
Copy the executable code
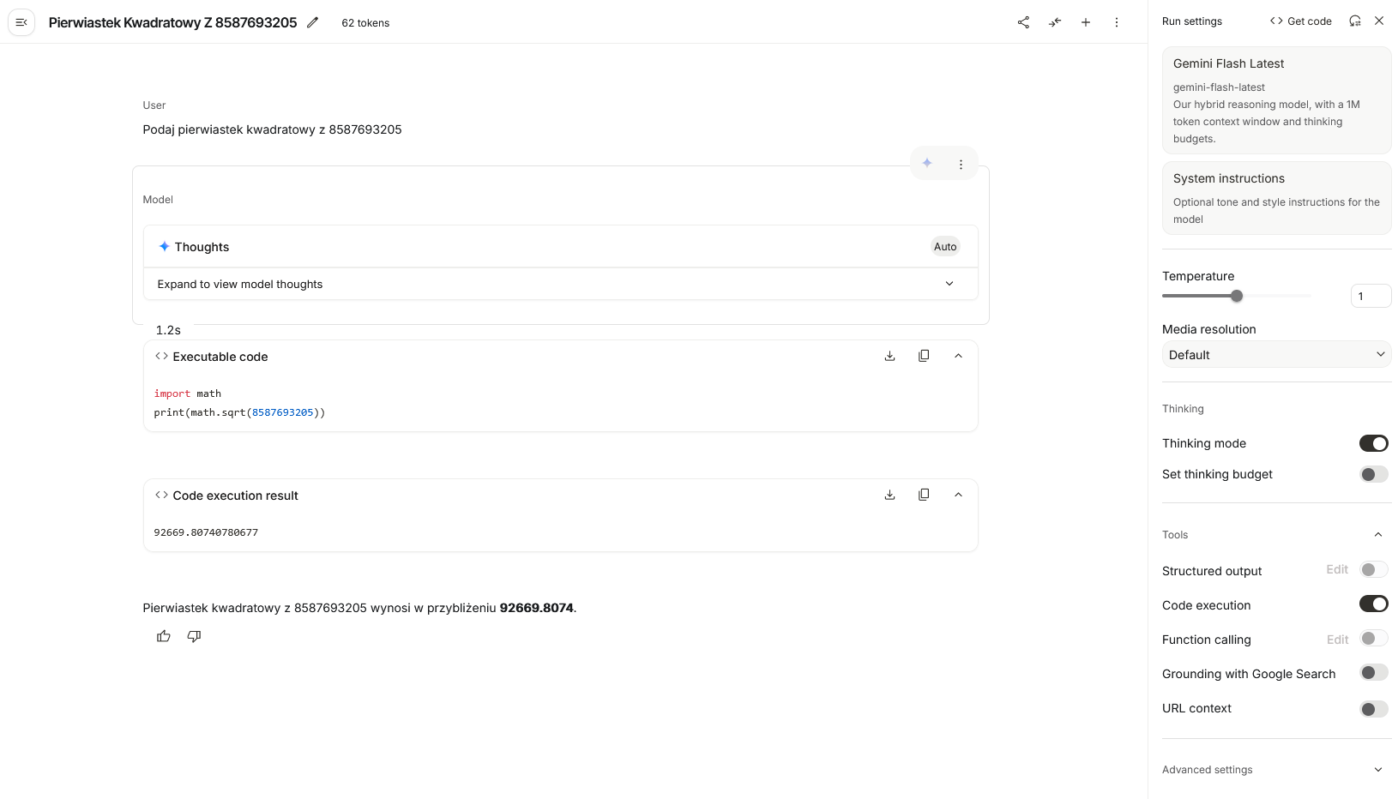pyautogui.click(x=924, y=356)
